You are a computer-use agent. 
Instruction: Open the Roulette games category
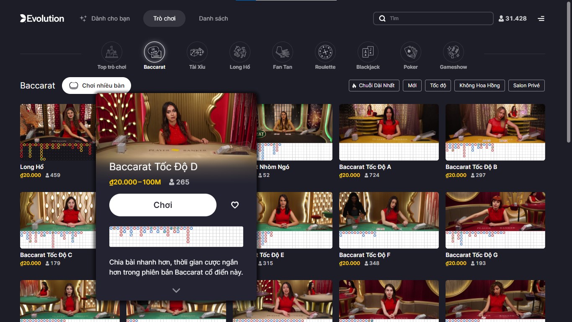pyautogui.click(x=325, y=52)
